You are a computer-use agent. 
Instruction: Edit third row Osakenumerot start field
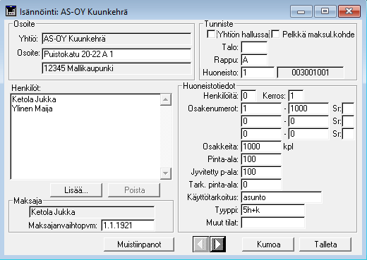[x=261, y=134]
